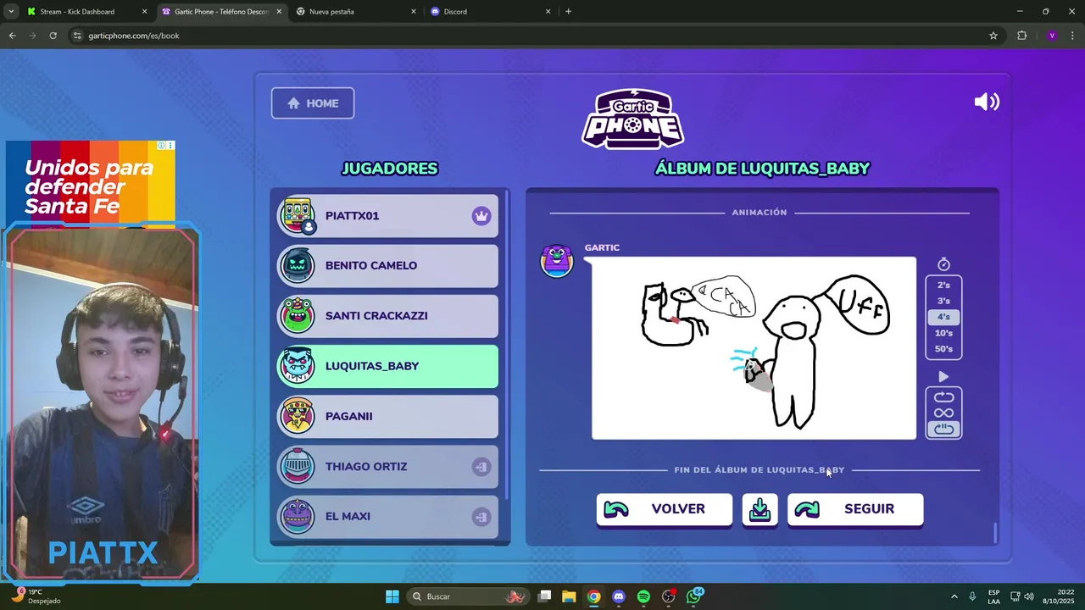Close the Stream - Kick Dashboard tab
Screen dimensions: 1085x610
point(144,12)
